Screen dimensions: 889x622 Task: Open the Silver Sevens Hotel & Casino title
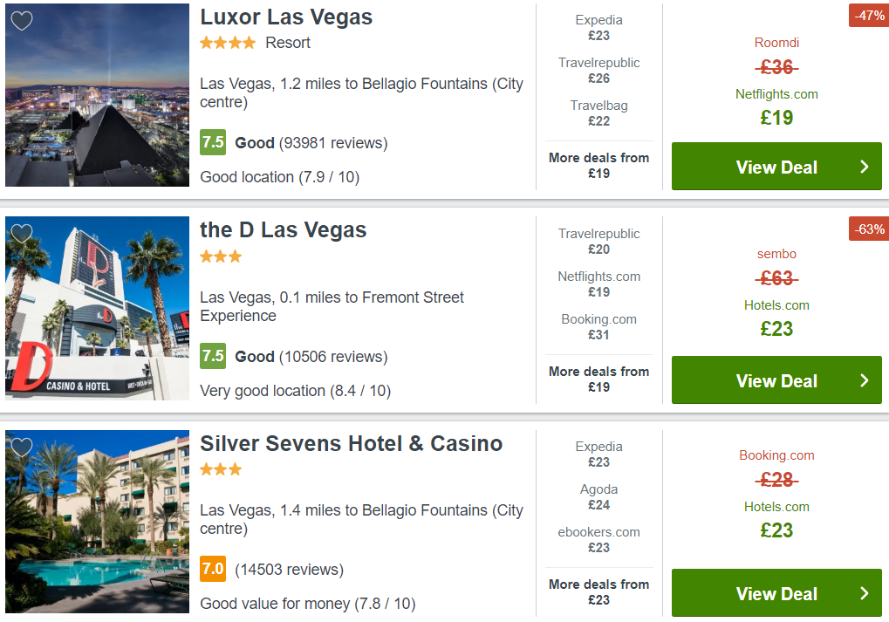point(352,443)
